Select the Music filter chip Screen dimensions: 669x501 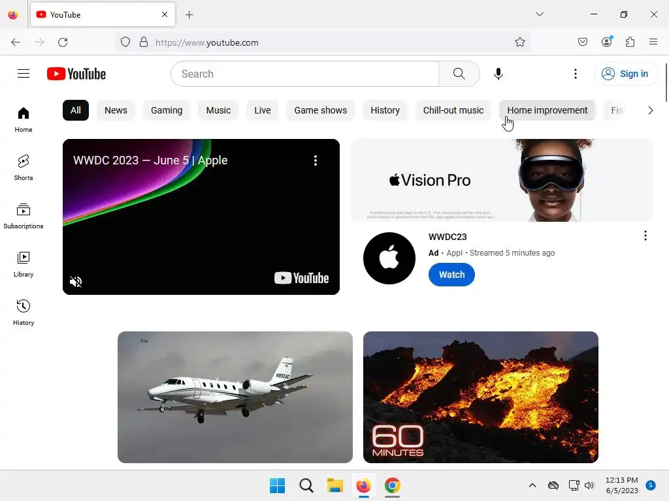[218, 110]
